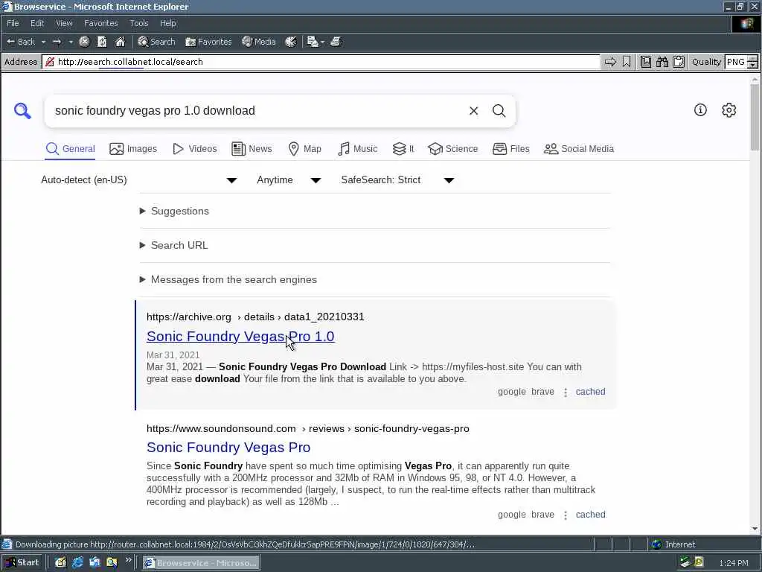762x572 pixels.
Task: Click the Mail toolbar icon
Action: (313, 42)
